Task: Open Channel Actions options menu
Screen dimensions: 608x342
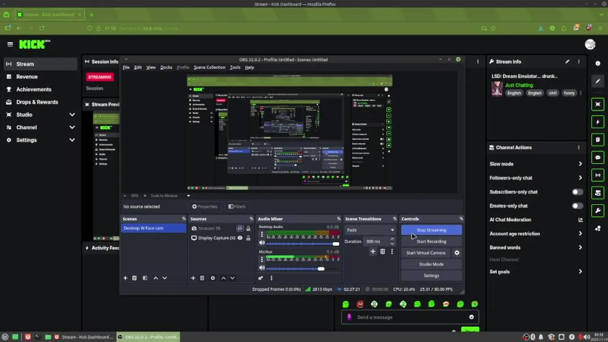Action: (579, 148)
